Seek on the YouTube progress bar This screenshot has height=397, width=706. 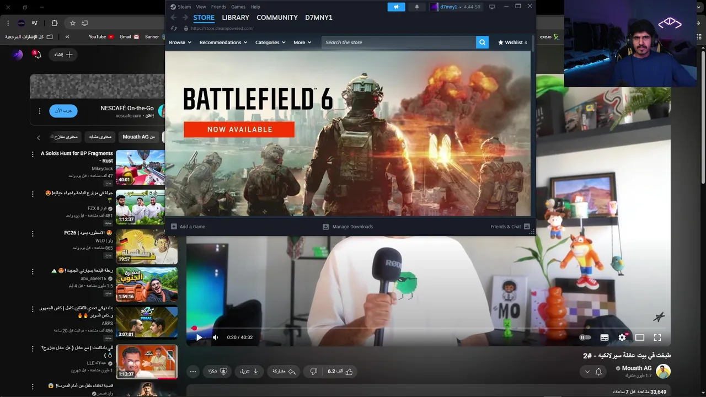coord(428,328)
